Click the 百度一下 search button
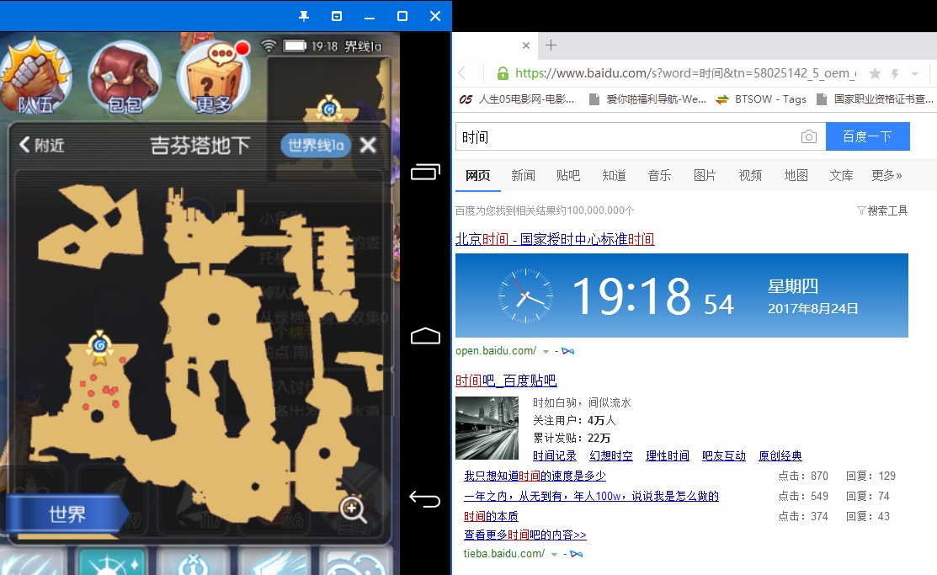Image resolution: width=937 pixels, height=575 pixels. coord(868,137)
